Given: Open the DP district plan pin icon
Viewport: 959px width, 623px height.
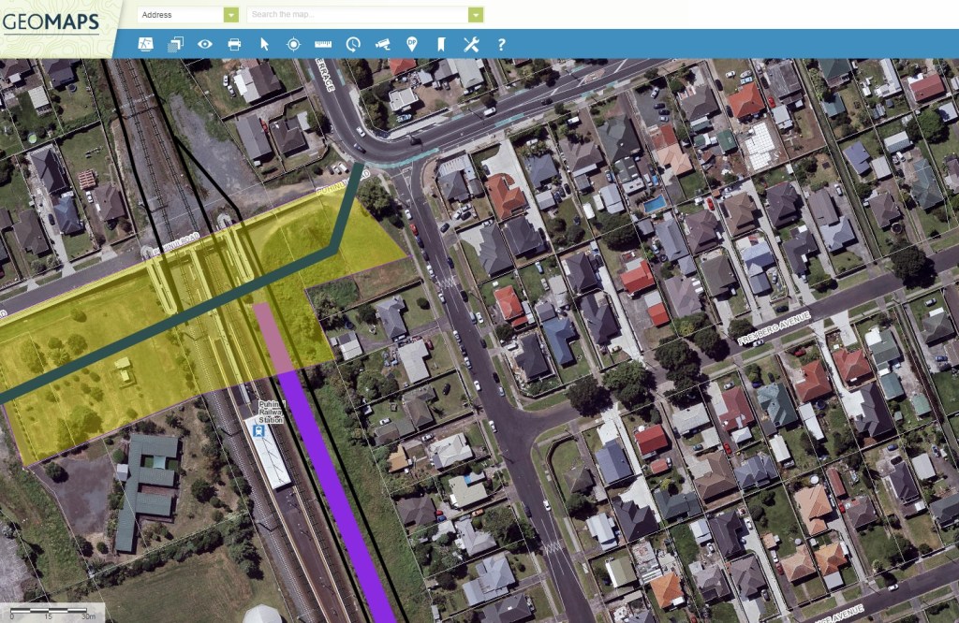Looking at the screenshot, I should 412,44.
